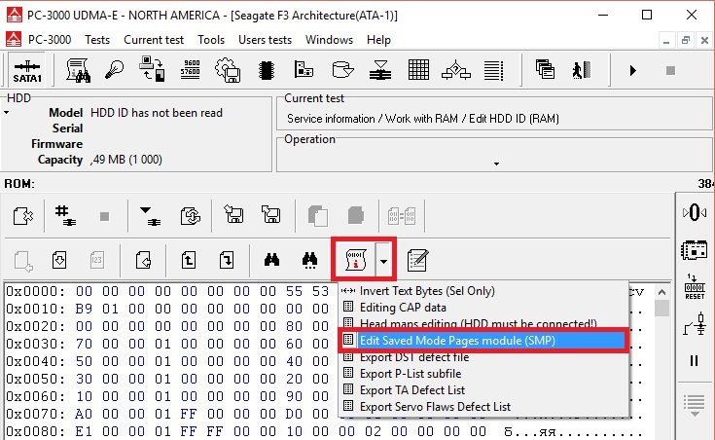Choose Export Servo Flaws Defect List
The width and height of the screenshot is (715, 440).
pos(435,406)
